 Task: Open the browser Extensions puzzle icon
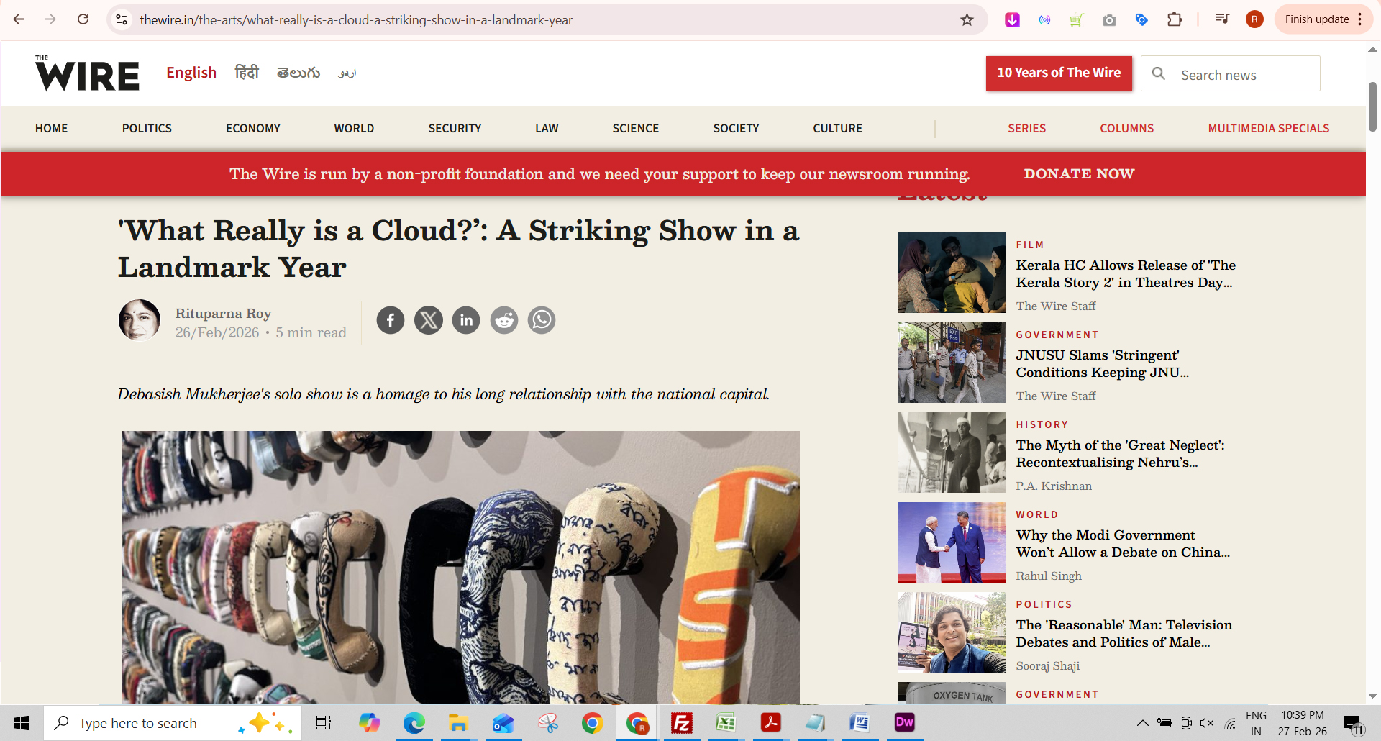tap(1175, 19)
